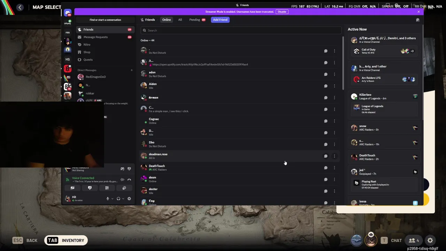Open more options for DeathTouch
This screenshot has width=446, height=251.
pos(334,168)
